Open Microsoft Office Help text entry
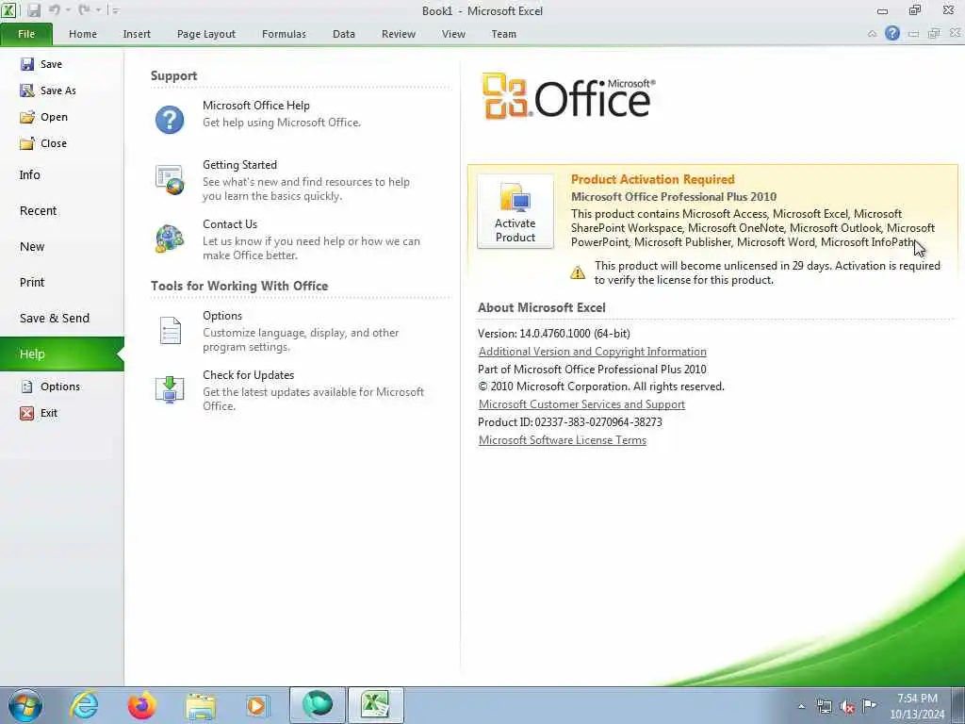The image size is (965, 724). [x=256, y=106]
